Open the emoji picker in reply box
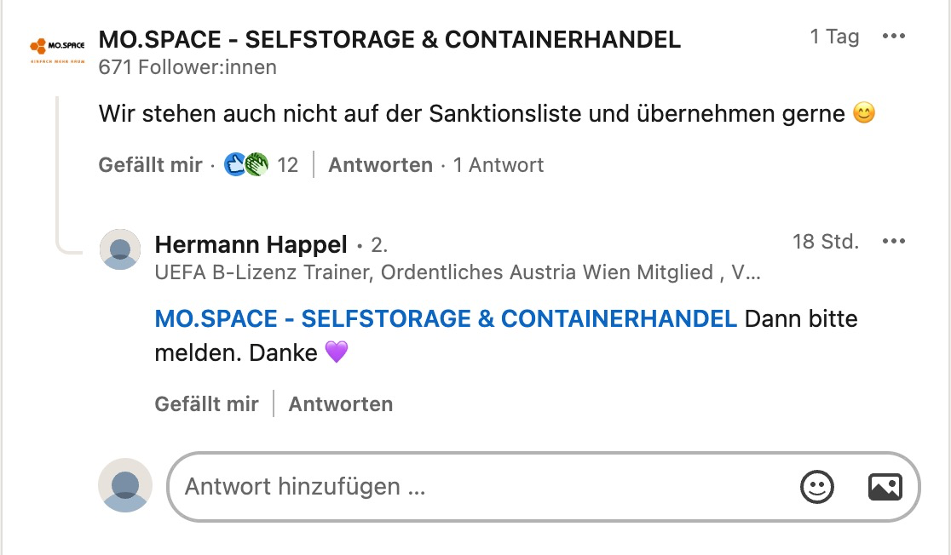The height and width of the screenshot is (555, 951). point(816,486)
